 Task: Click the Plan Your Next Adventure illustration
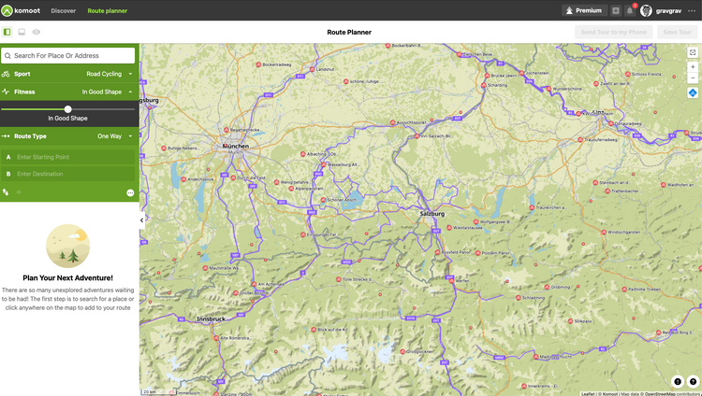(68, 246)
